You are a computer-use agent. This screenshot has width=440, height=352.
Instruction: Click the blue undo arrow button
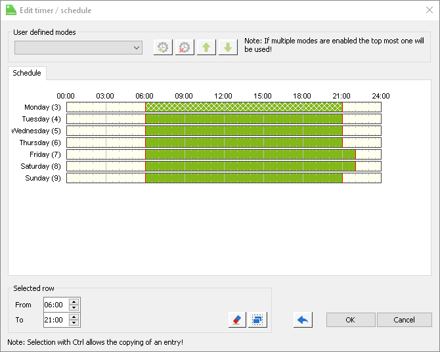tap(303, 320)
